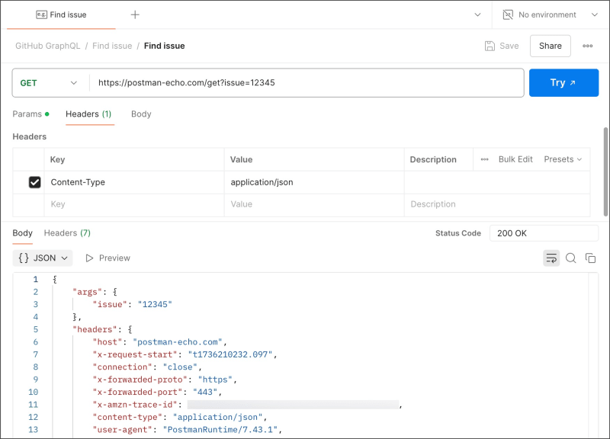Show the response Headers (7) tab
Screen dimensions: 610x439
(67, 233)
